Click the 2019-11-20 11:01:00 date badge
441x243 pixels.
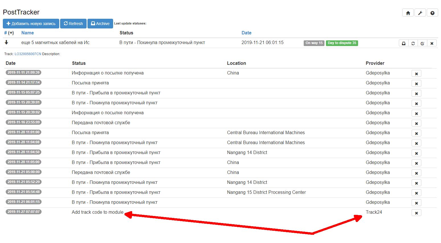24,132
